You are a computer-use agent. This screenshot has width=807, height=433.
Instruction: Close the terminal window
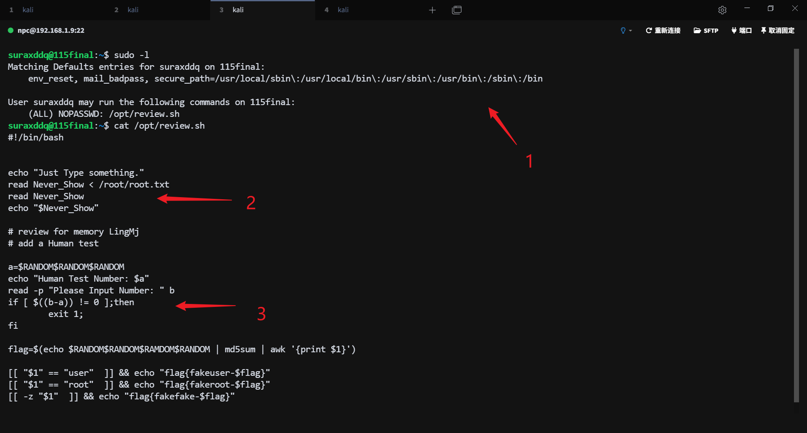coord(795,8)
